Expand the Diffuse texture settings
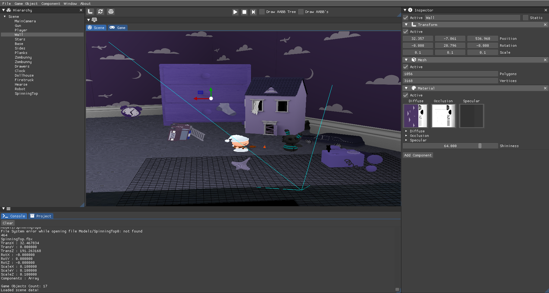 [406, 131]
